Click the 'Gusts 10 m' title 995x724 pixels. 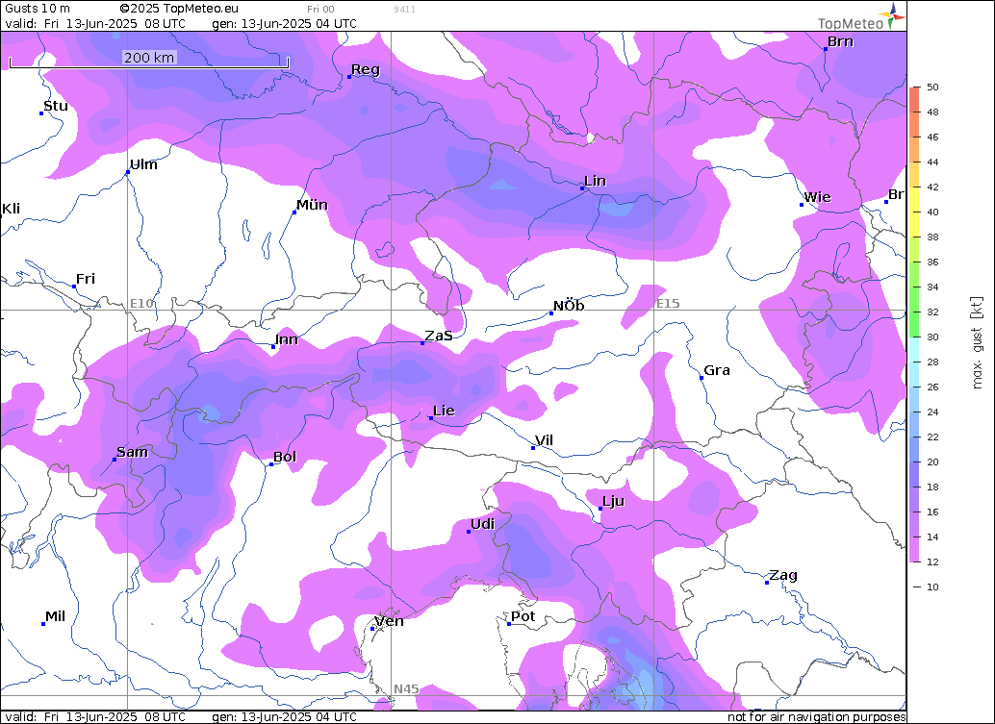(38, 9)
